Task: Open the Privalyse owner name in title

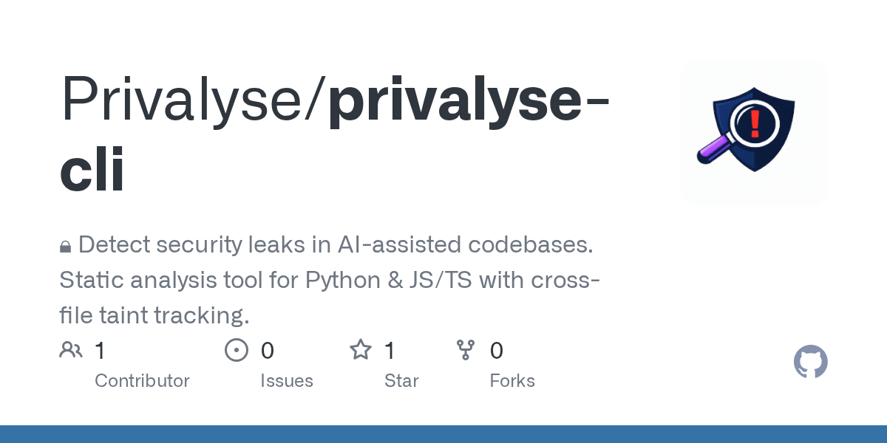Action: click(x=189, y=100)
